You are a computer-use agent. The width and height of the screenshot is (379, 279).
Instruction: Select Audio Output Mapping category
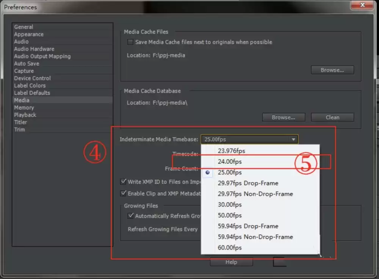click(63, 56)
